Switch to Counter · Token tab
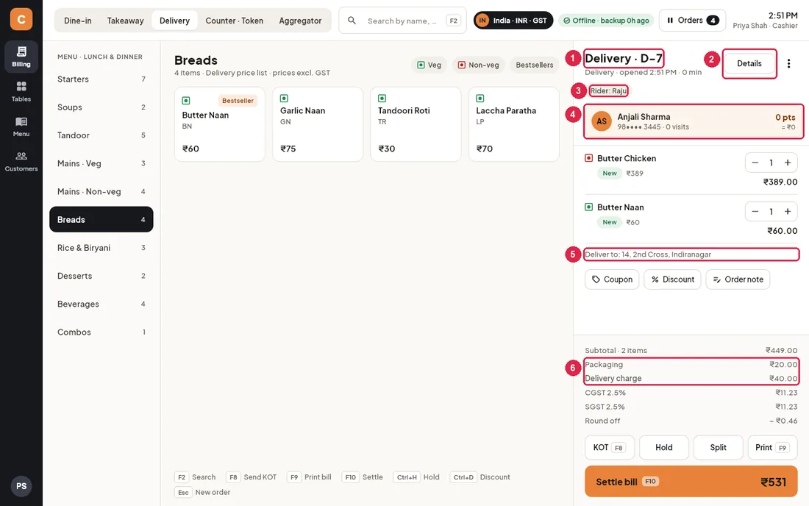Image resolution: width=809 pixels, height=506 pixels. click(234, 21)
